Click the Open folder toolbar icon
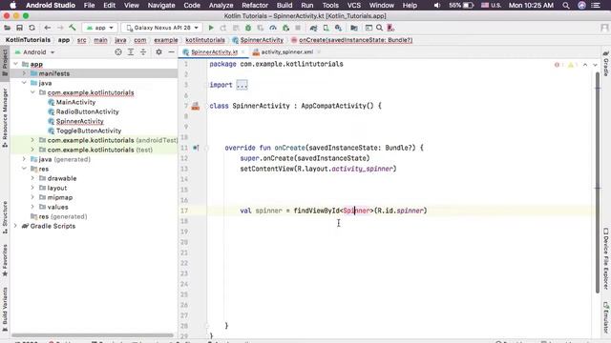 7,28
